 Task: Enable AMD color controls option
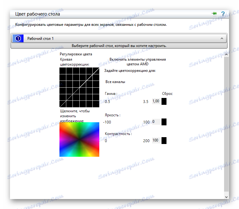pyautogui.click(x=138, y=62)
